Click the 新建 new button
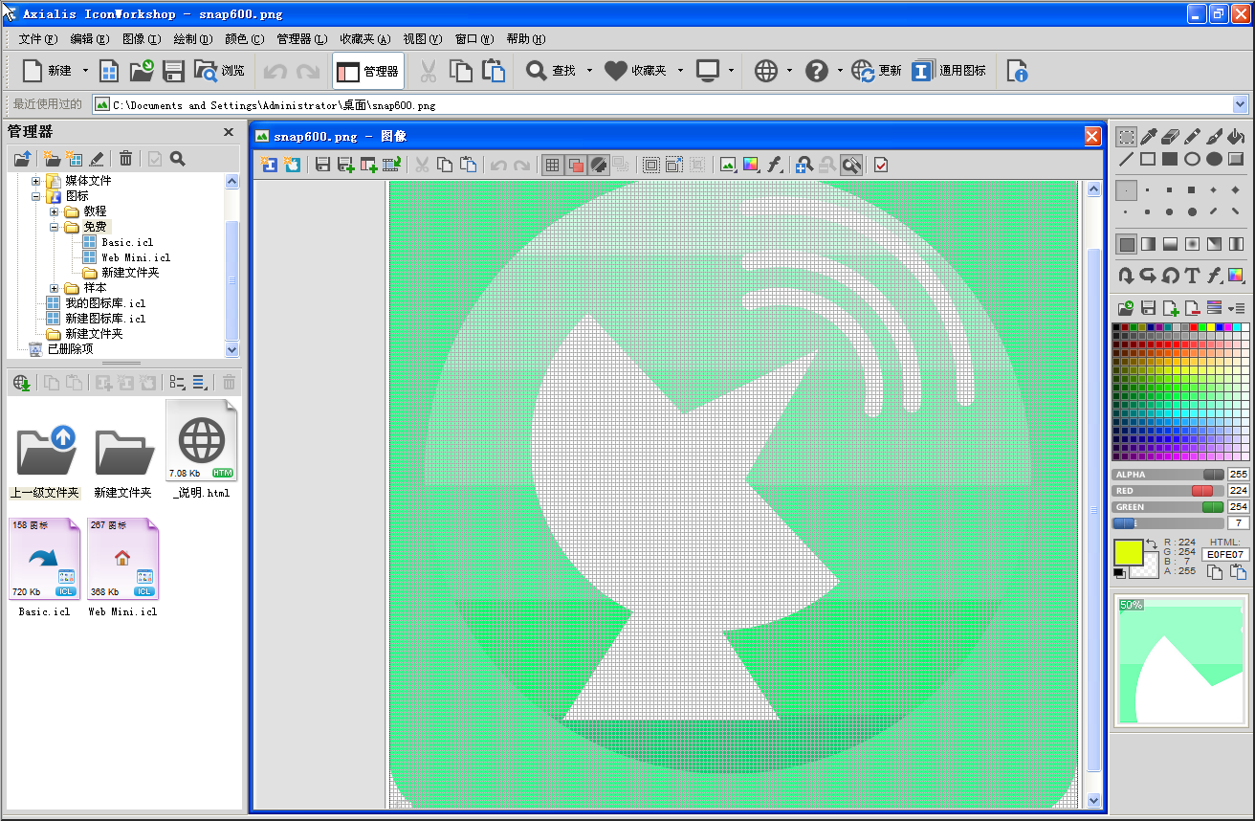Image resolution: width=1255 pixels, height=821 pixels. pos(48,71)
